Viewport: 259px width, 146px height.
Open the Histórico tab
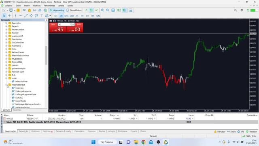35,131
